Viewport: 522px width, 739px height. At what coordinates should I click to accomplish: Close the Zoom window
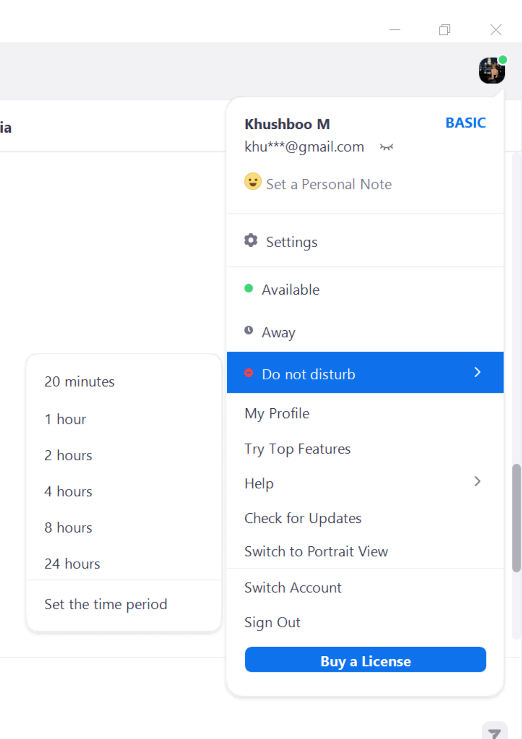coord(496,30)
